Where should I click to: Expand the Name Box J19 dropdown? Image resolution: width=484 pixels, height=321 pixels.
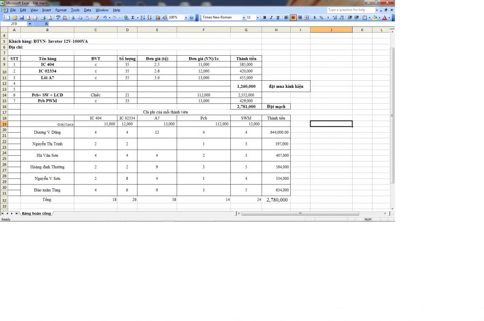30,24
